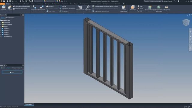
Task: Click search icon in Model browser header
Action: coord(21,15)
